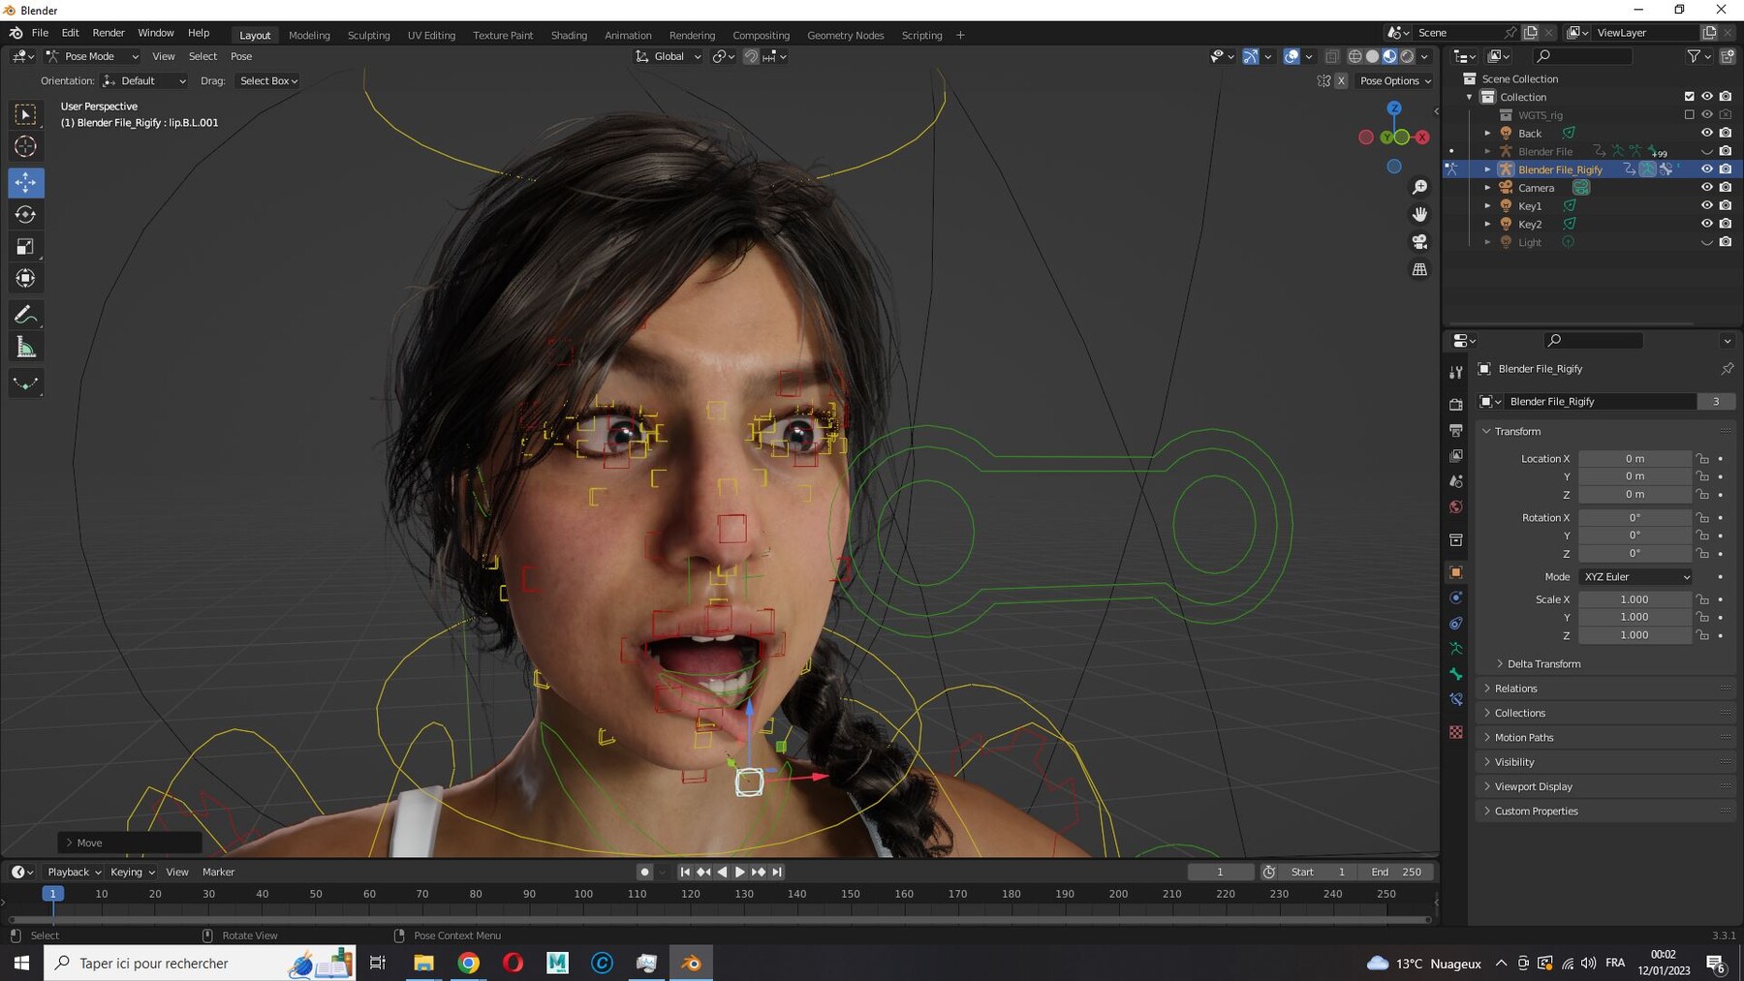
Task: Open the Global transform orientation dropdown
Action: click(669, 57)
